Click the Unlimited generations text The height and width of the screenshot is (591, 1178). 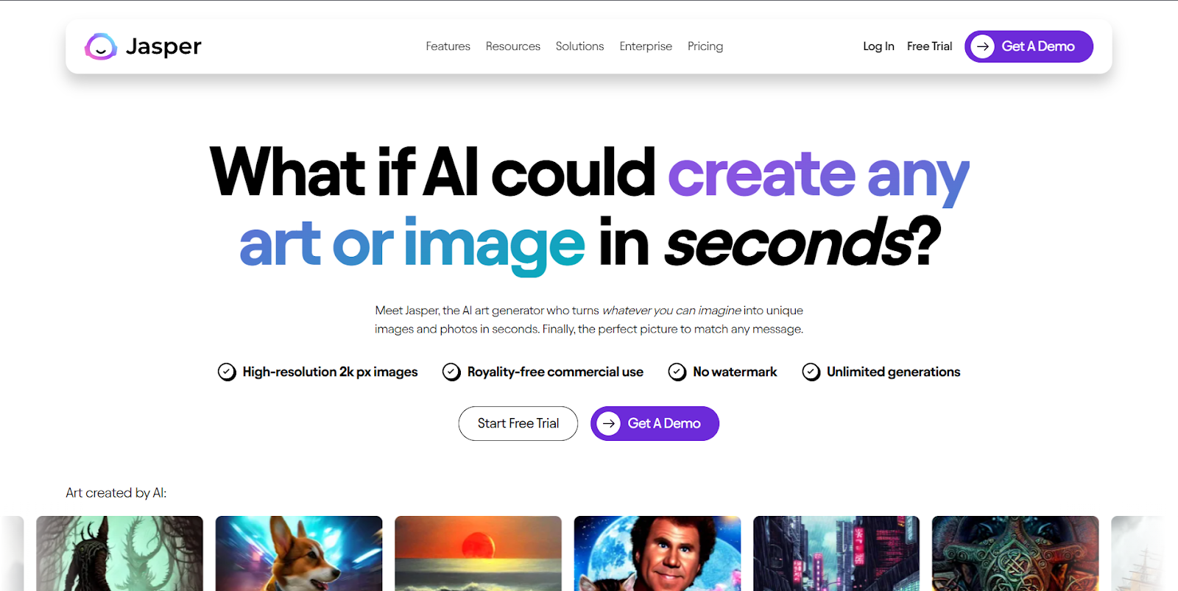pyautogui.click(x=893, y=372)
